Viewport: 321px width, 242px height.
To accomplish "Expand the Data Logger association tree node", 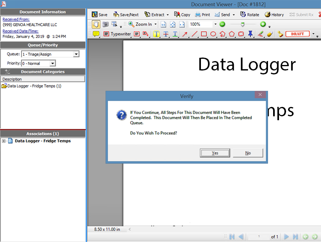I will click(x=4, y=141).
